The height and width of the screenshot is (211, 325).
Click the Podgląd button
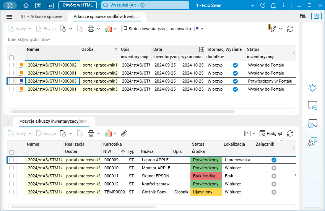click(x=271, y=133)
